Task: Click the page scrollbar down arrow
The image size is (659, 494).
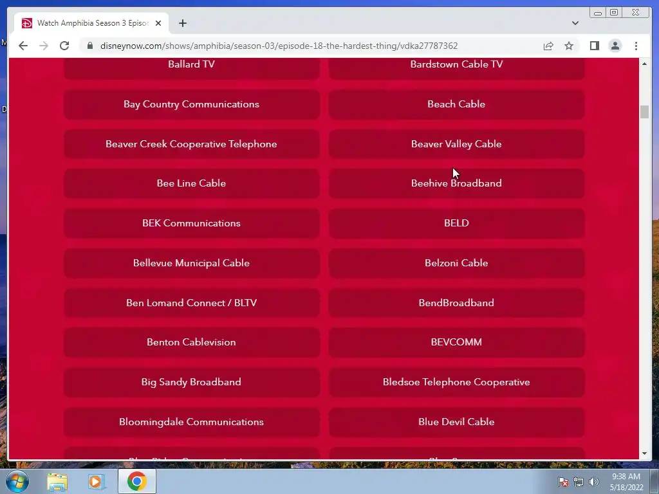Action: coord(644,453)
